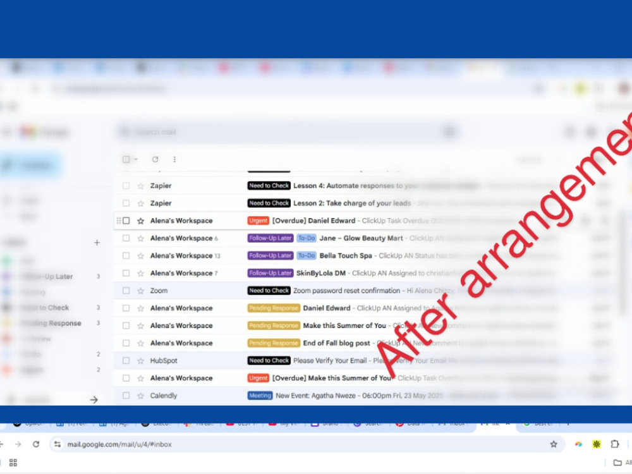Open Jane – Glow Beauty Mart email subject
The width and height of the screenshot is (632, 474).
(361, 238)
